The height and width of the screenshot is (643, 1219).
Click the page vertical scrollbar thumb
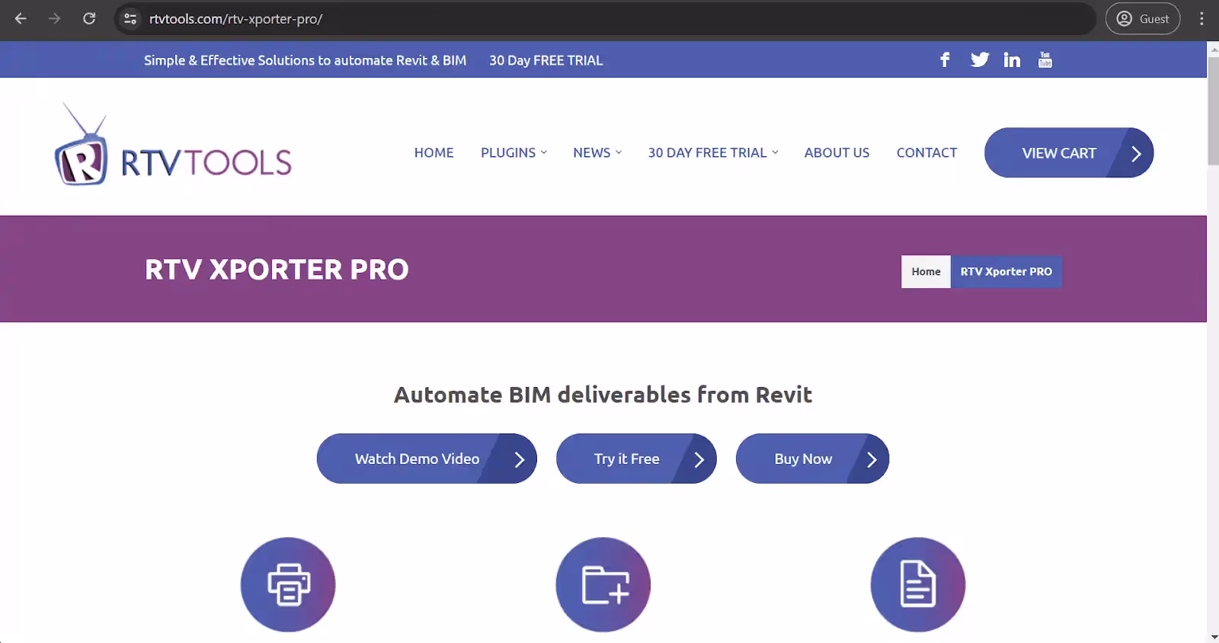coord(1213,110)
